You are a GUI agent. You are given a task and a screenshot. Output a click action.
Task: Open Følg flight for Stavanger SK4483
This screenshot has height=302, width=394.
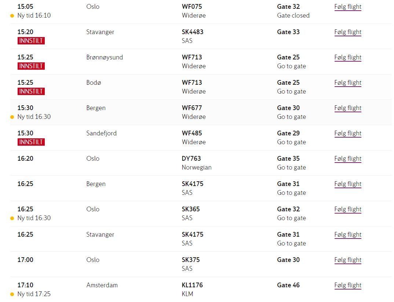[x=348, y=32]
